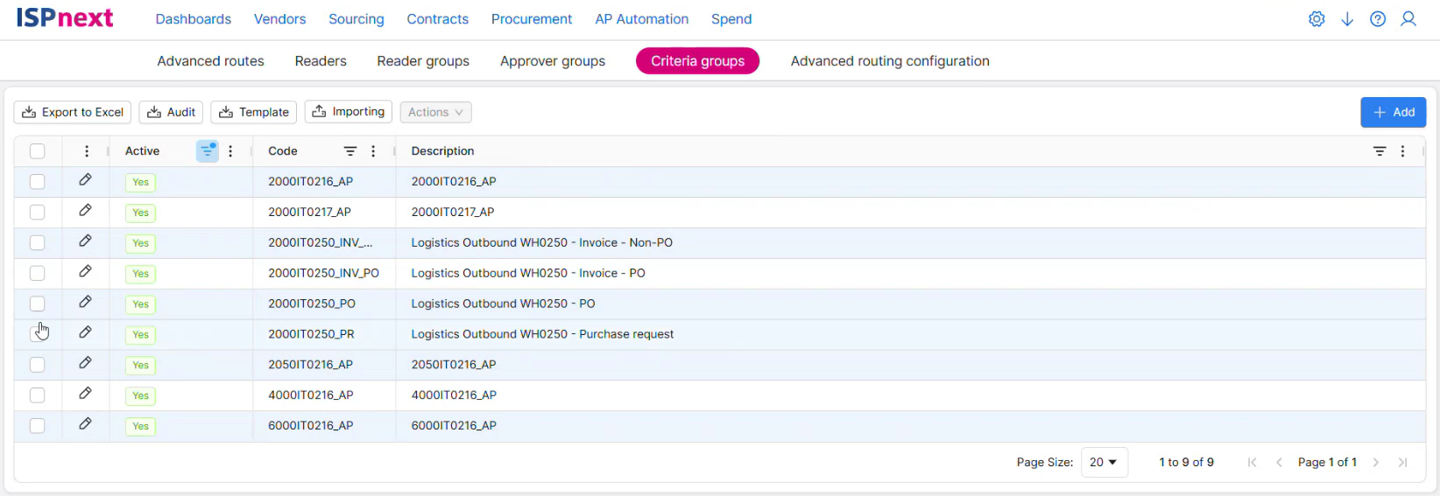The image size is (1440, 496).
Task: Open the user profile icon
Action: pos(1408,19)
